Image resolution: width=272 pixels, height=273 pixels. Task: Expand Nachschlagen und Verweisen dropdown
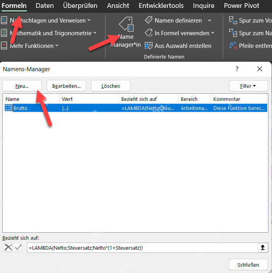click(89, 20)
